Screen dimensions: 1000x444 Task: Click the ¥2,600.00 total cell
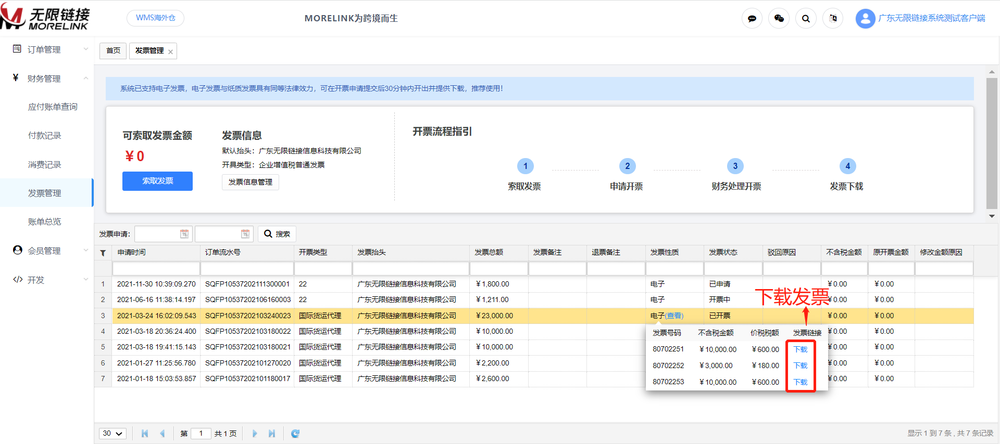coord(498,379)
